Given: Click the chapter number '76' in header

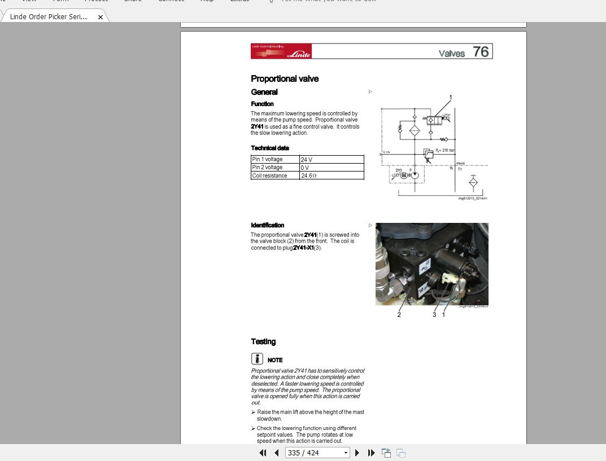Looking at the screenshot, I should (x=481, y=51).
